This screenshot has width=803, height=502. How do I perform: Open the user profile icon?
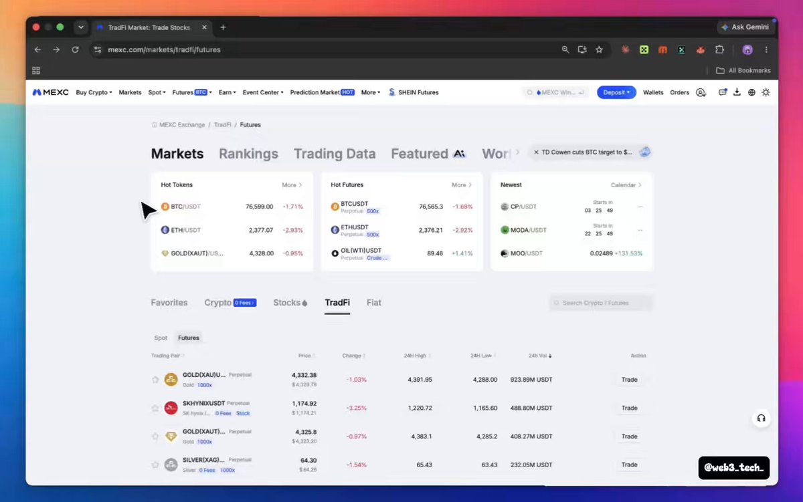click(701, 92)
